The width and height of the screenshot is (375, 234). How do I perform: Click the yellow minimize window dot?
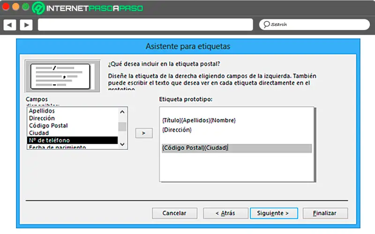coord(16,7)
